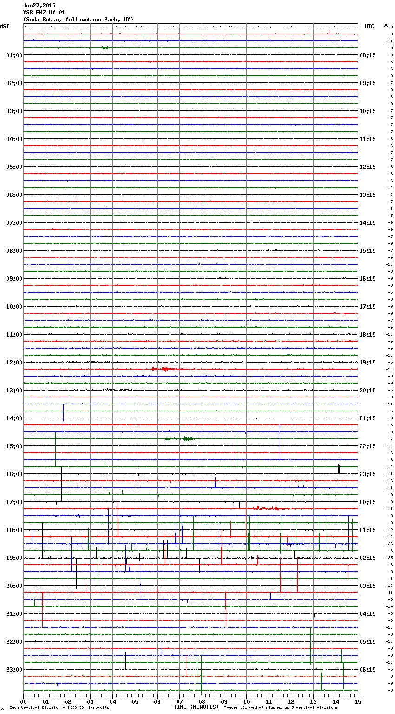Click the "13:15" UTC time label

coord(368,195)
